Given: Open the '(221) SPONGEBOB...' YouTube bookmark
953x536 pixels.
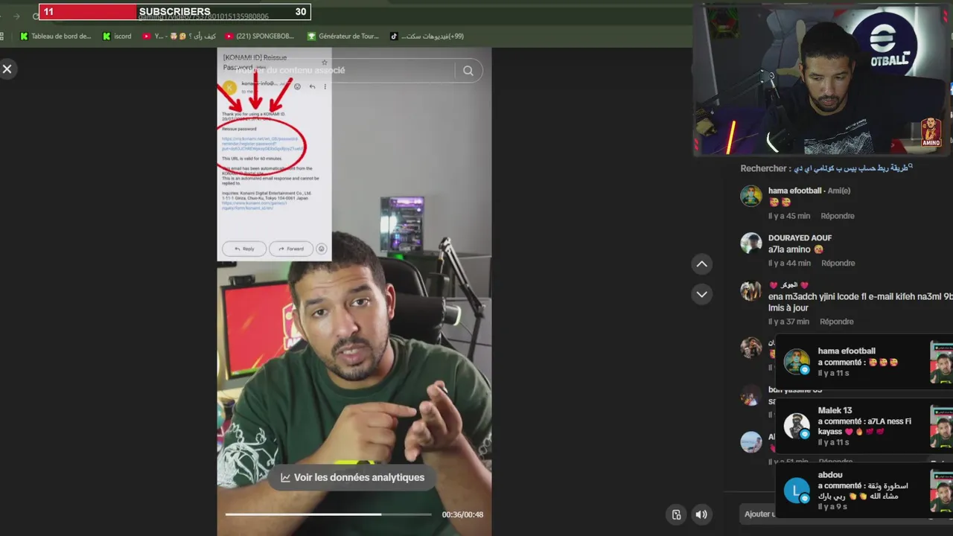Looking at the screenshot, I should click(260, 36).
